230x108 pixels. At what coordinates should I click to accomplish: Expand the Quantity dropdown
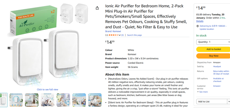213,42
